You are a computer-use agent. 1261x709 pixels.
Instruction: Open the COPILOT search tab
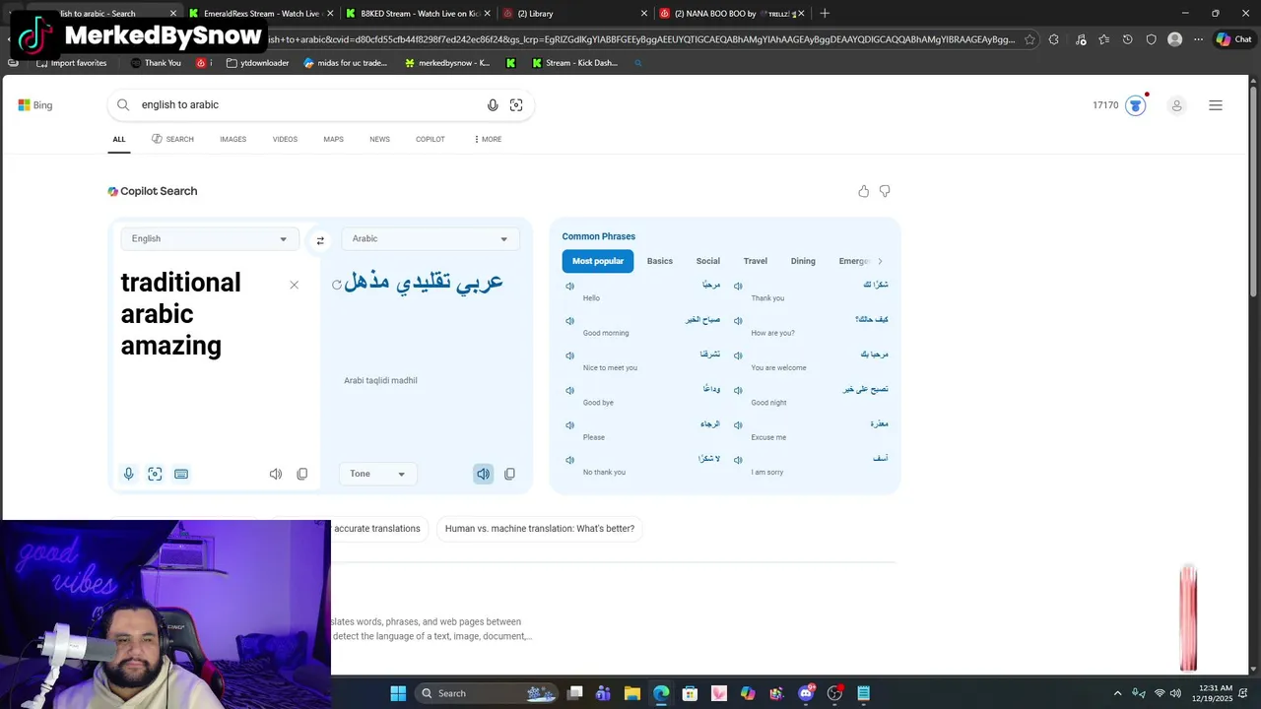[430, 139]
